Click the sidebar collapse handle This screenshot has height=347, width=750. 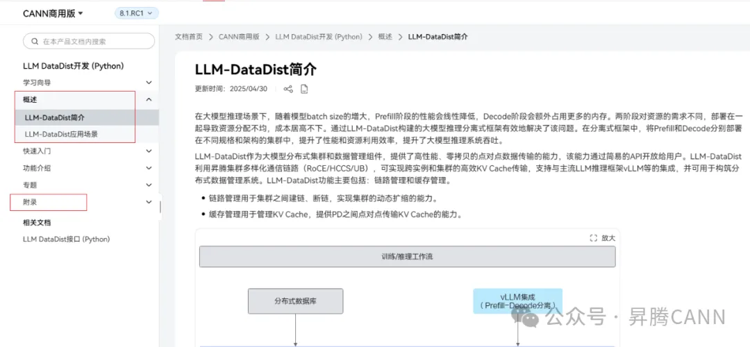[160, 207]
